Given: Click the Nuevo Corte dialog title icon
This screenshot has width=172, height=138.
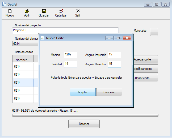Looking at the screenshot, I should [42, 38].
